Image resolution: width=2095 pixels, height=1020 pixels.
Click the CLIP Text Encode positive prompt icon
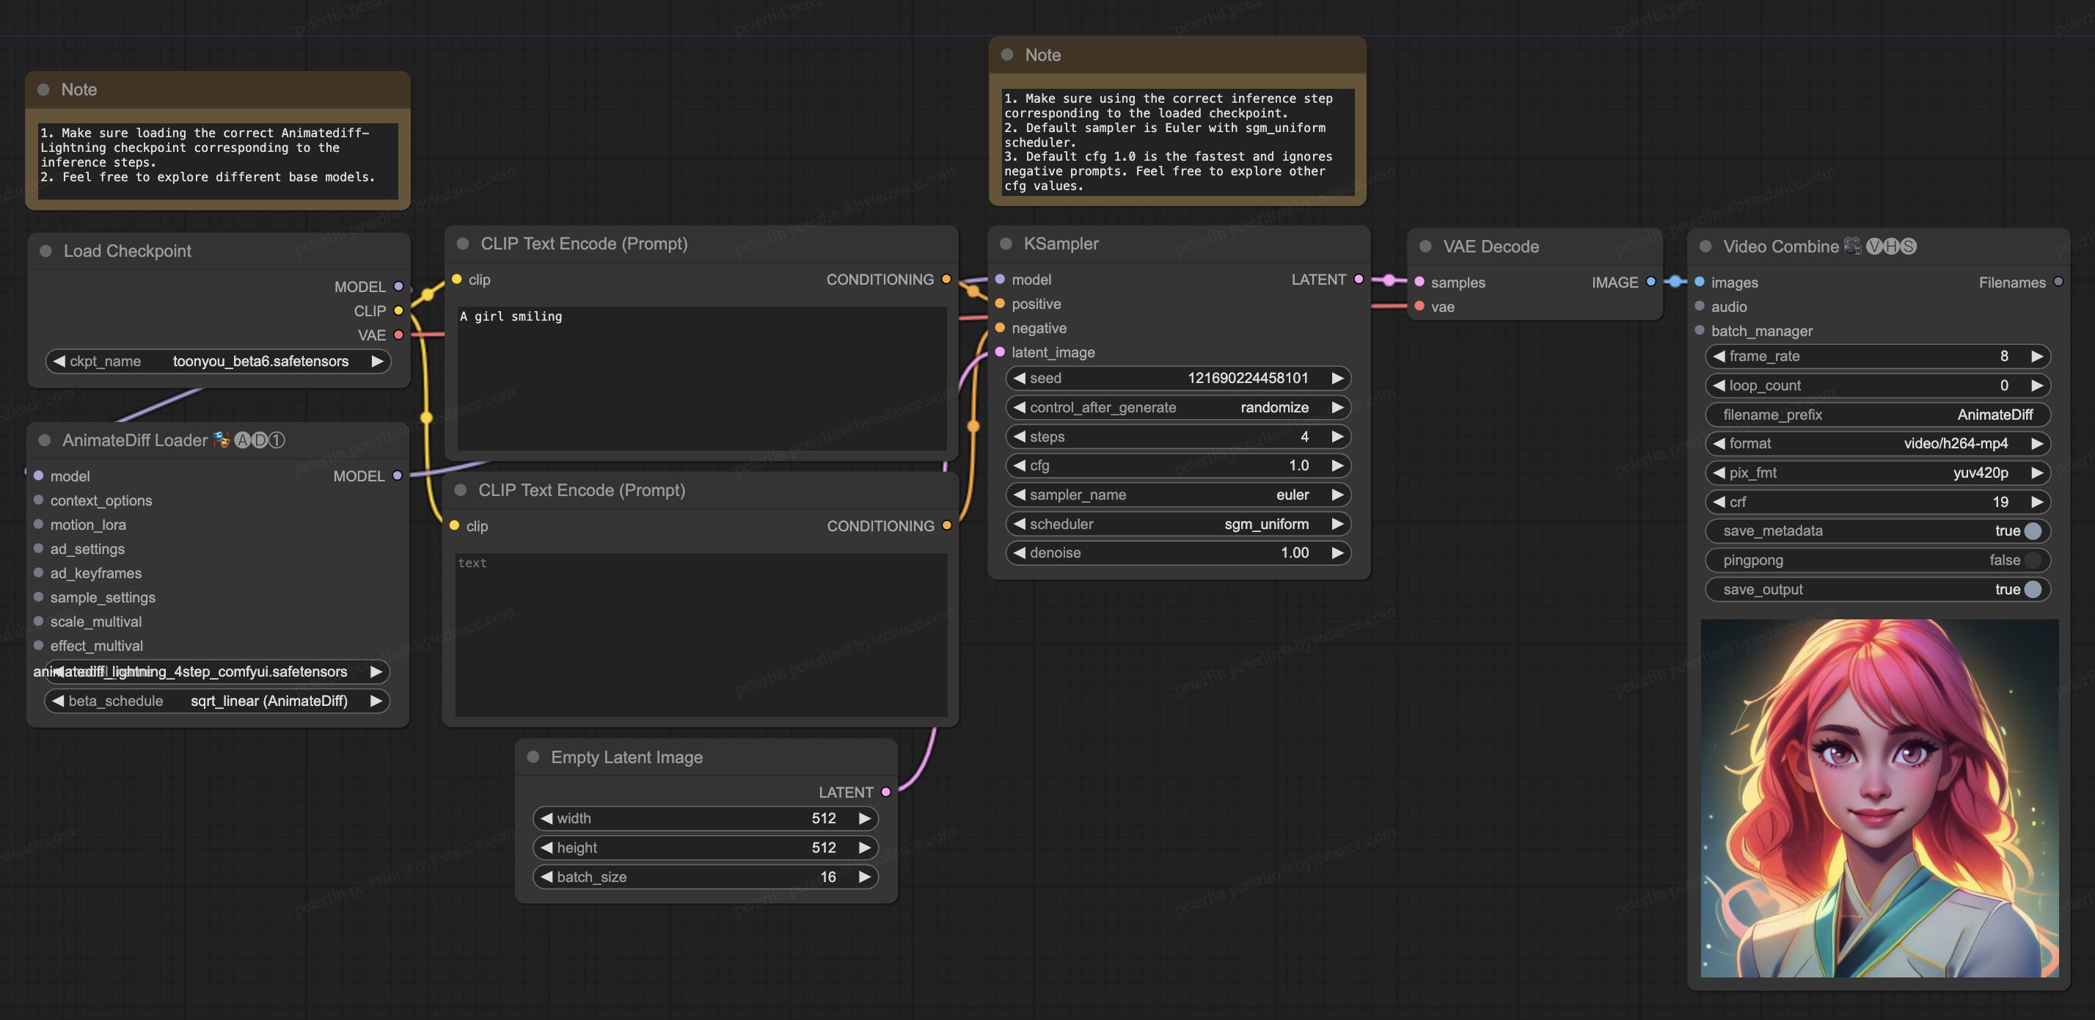point(464,242)
